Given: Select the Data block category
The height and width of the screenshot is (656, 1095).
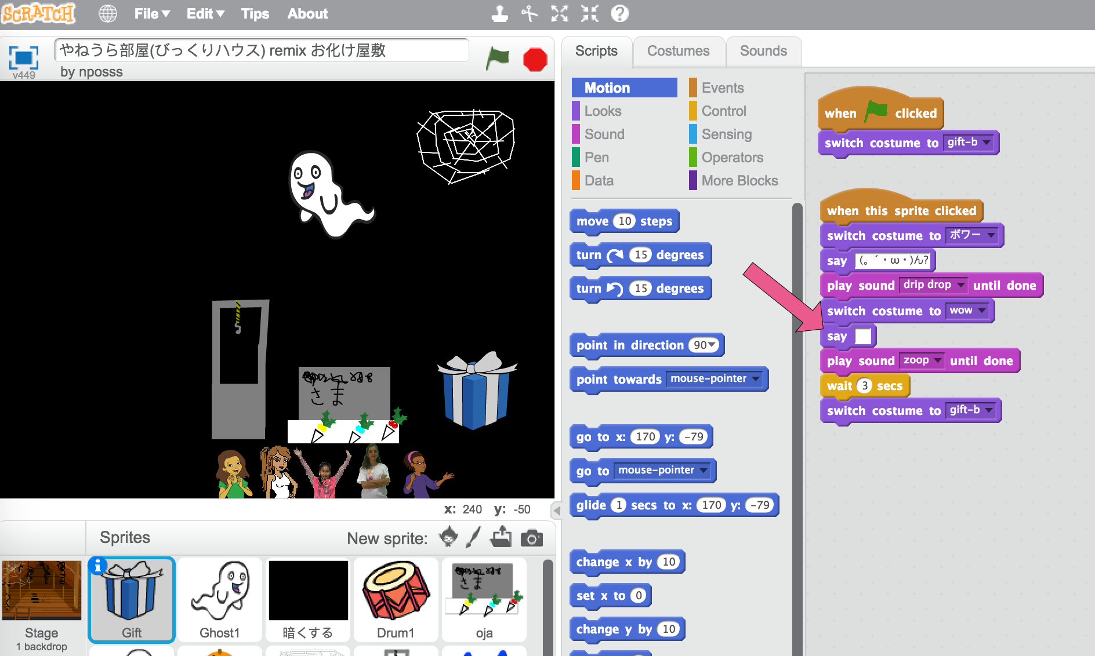Looking at the screenshot, I should (599, 180).
